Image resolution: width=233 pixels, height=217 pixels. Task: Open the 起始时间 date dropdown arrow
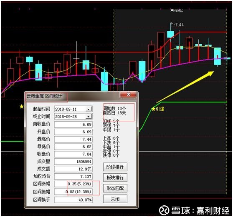89,109
